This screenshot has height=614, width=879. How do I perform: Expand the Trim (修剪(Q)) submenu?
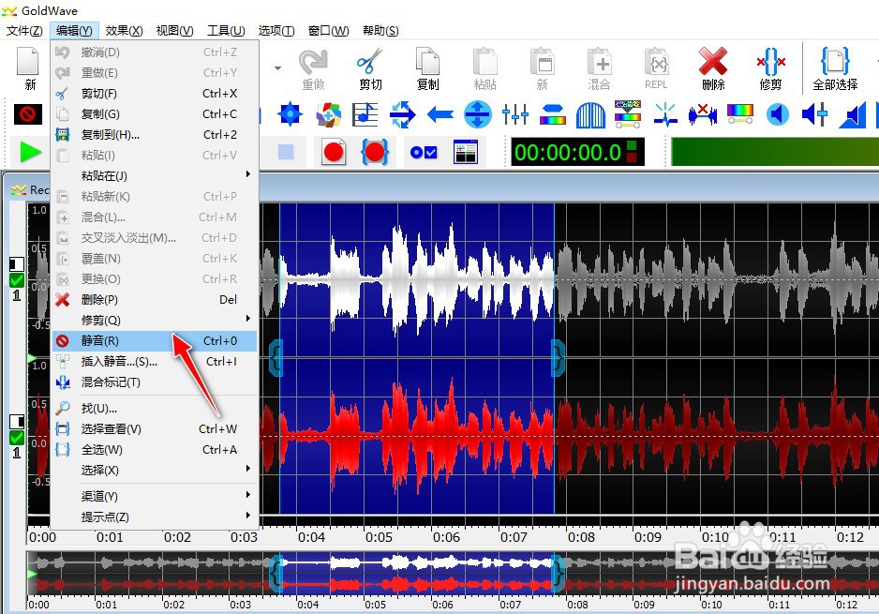coord(154,320)
